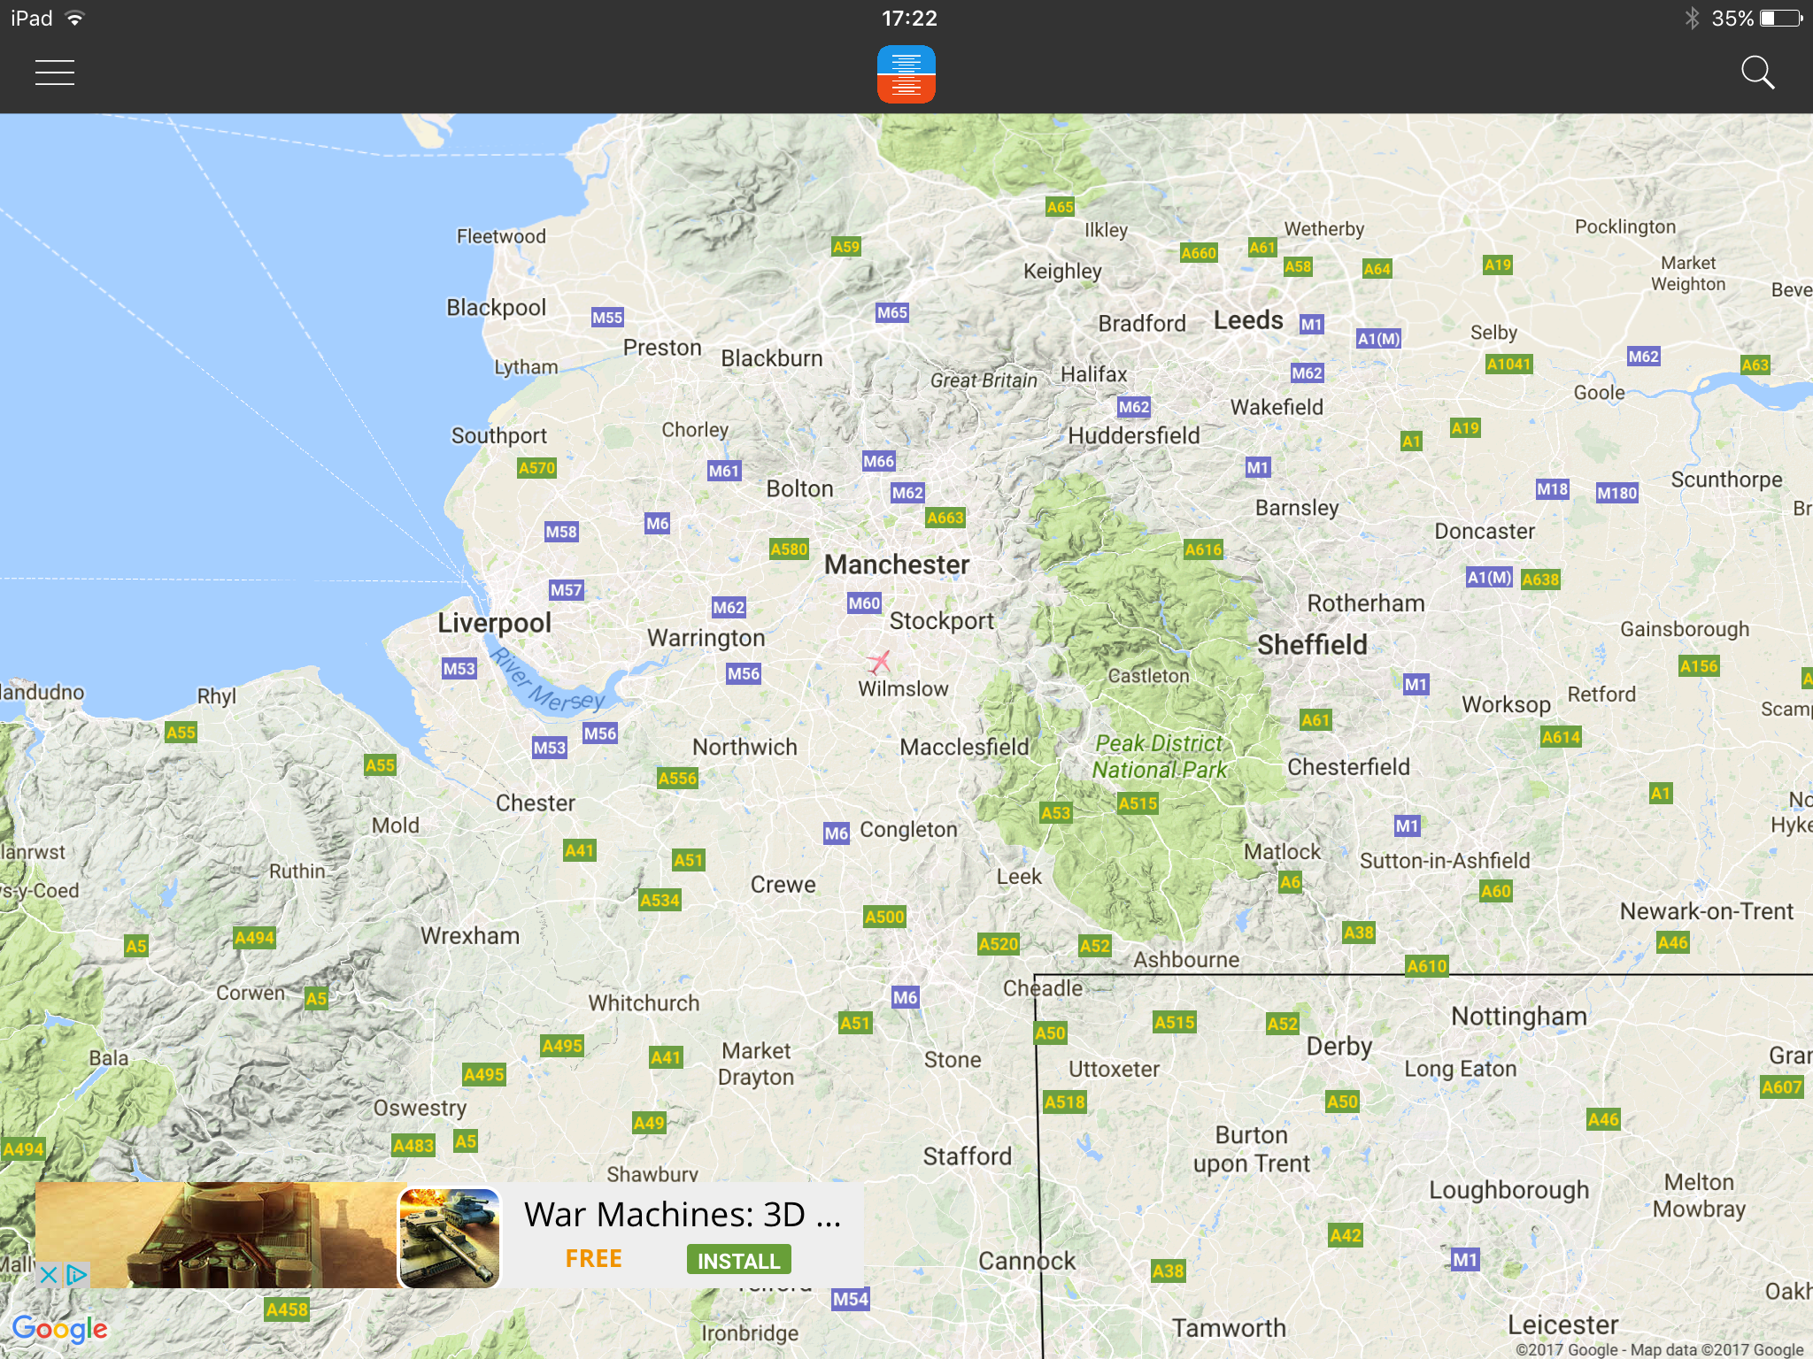Tap the red airplane marker near Wilmslow
This screenshot has height=1359, width=1813.
(879, 661)
